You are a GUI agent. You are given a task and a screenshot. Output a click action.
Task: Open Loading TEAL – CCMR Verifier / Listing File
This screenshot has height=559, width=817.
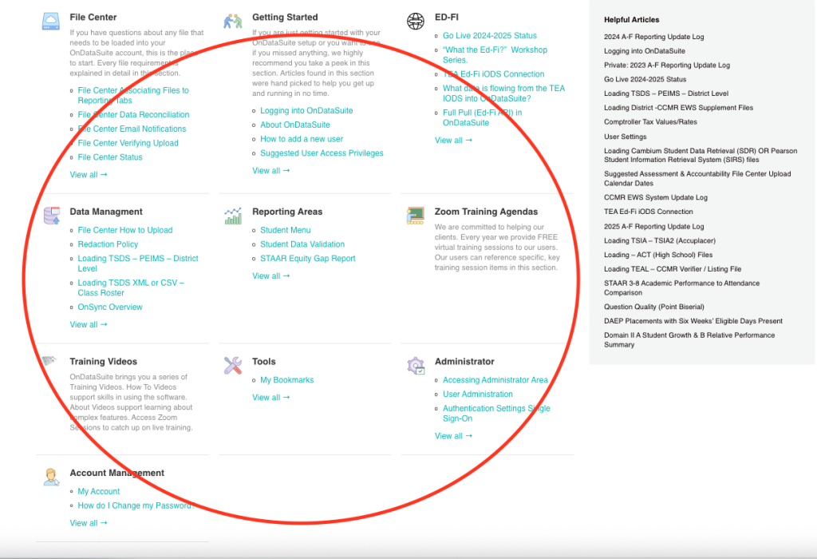click(x=672, y=269)
